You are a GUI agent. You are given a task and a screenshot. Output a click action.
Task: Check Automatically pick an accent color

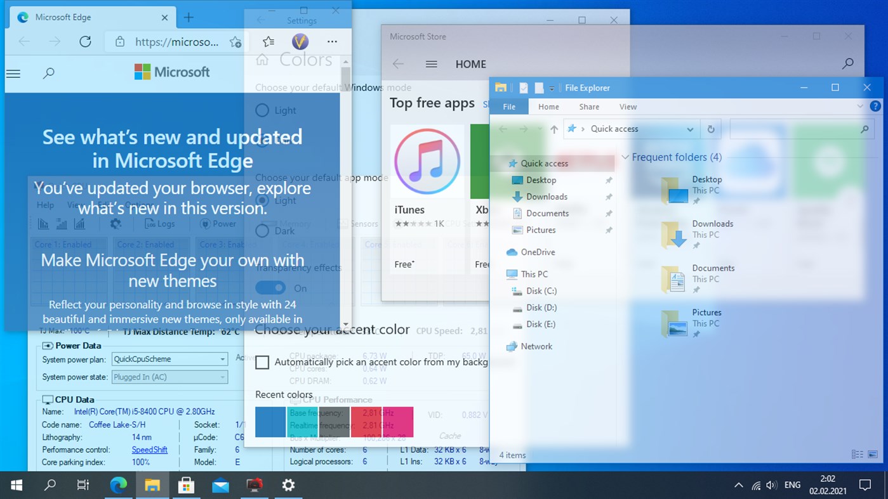pos(262,362)
